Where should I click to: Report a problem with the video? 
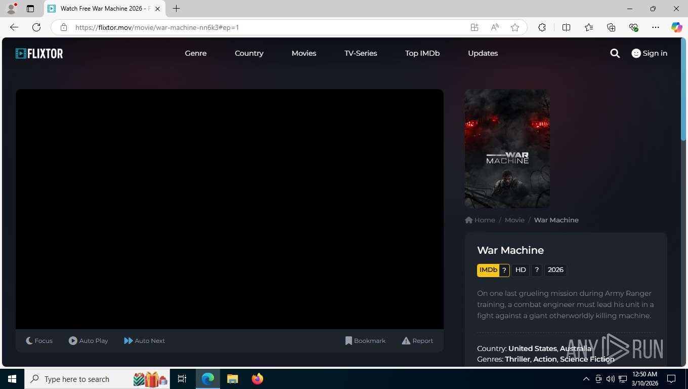coord(417,341)
